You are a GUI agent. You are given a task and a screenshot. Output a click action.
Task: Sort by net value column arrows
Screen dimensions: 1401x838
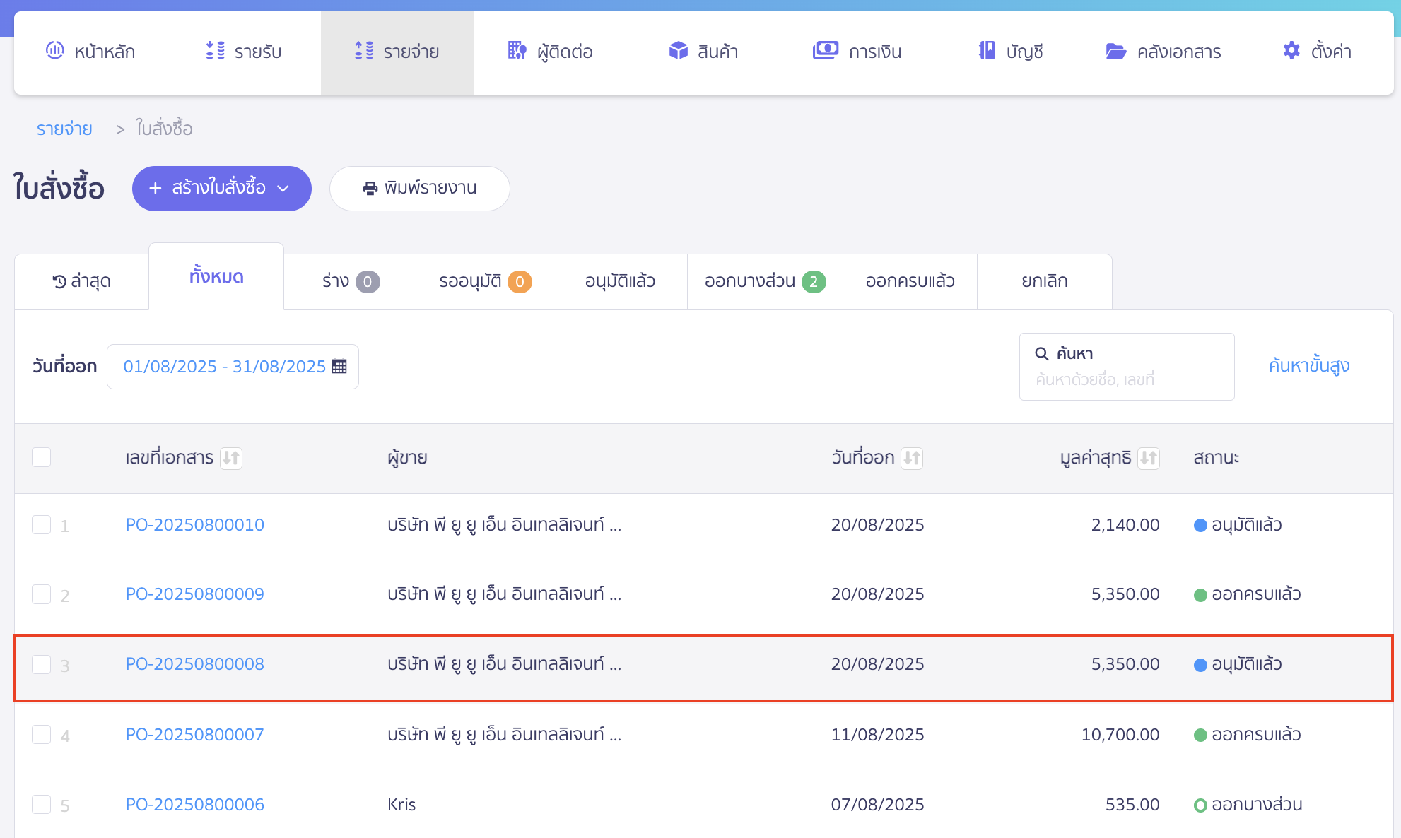[1149, 458]
